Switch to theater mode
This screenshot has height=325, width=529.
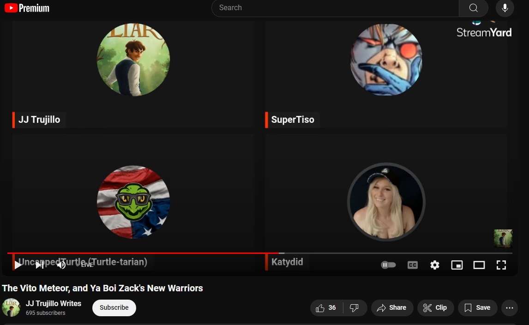tap(479, 265)
